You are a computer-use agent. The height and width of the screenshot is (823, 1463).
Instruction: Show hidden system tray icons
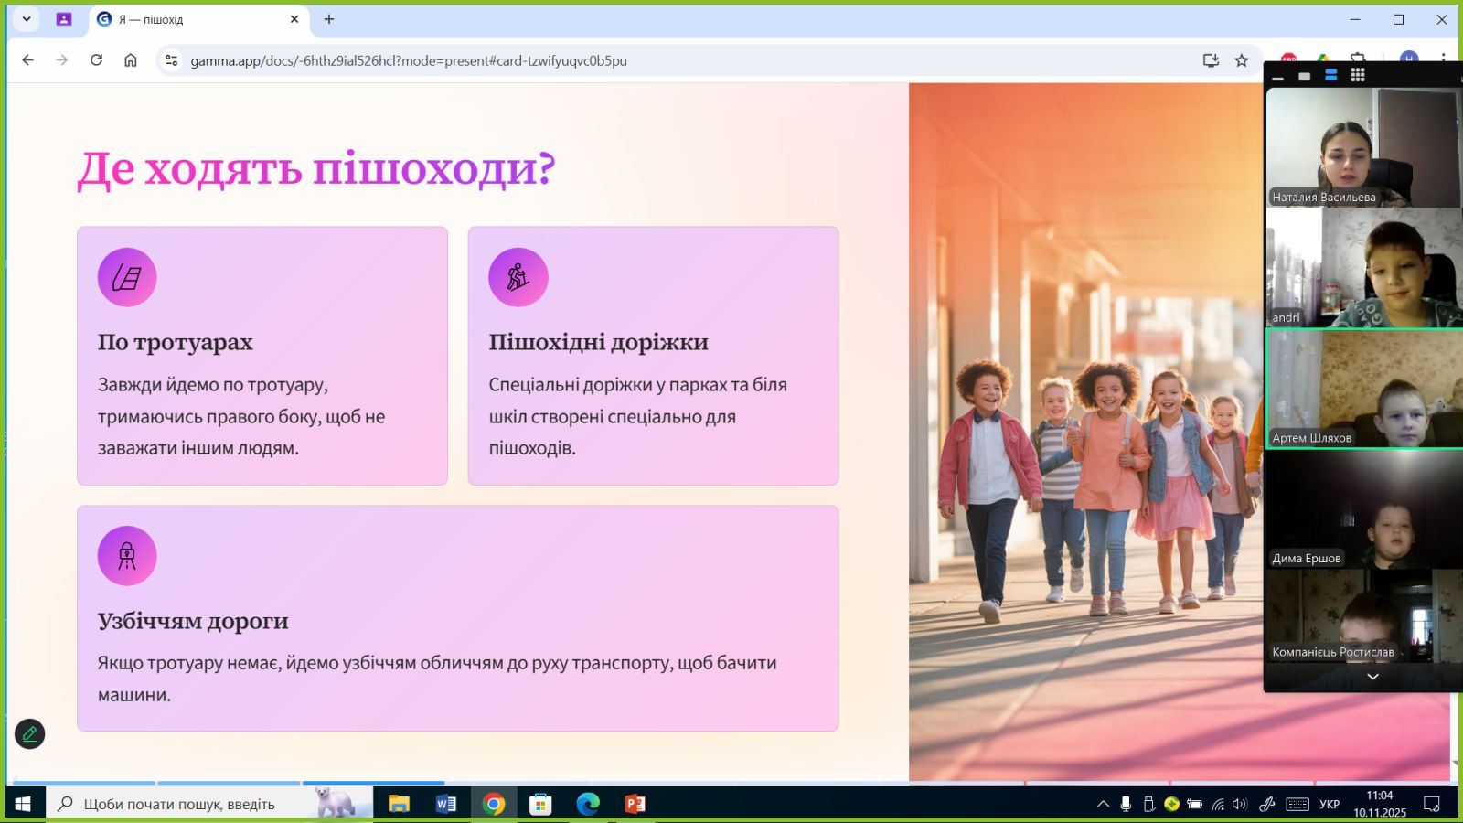click(1103, 804)
